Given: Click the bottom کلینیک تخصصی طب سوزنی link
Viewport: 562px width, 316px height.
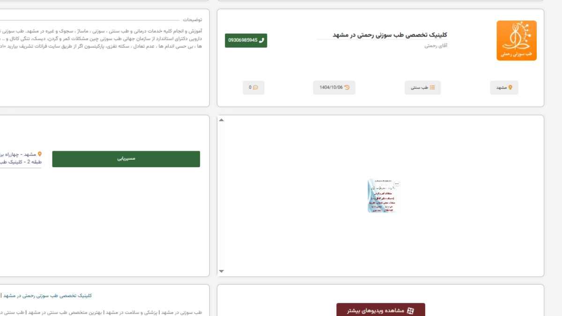Looking at the screenshot, I should click(x=47, y=295).
